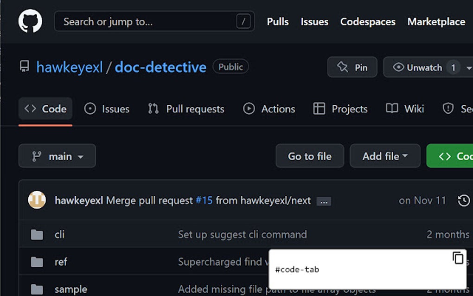Screen dimensions: 473x296
Task: Switch to the Pull requests tab
Action: point(185,109)
